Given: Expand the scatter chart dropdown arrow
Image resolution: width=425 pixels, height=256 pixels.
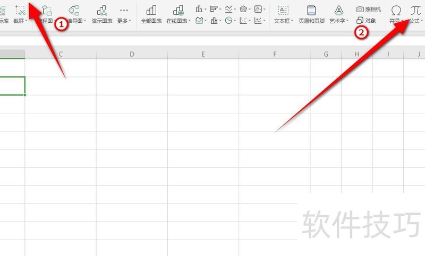Looking at the screenshot, I should tap(250, 21).
